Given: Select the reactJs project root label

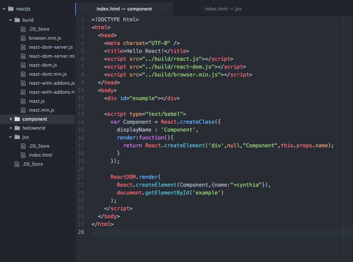Looking at the screenshot, I should (x=23, y=9).
